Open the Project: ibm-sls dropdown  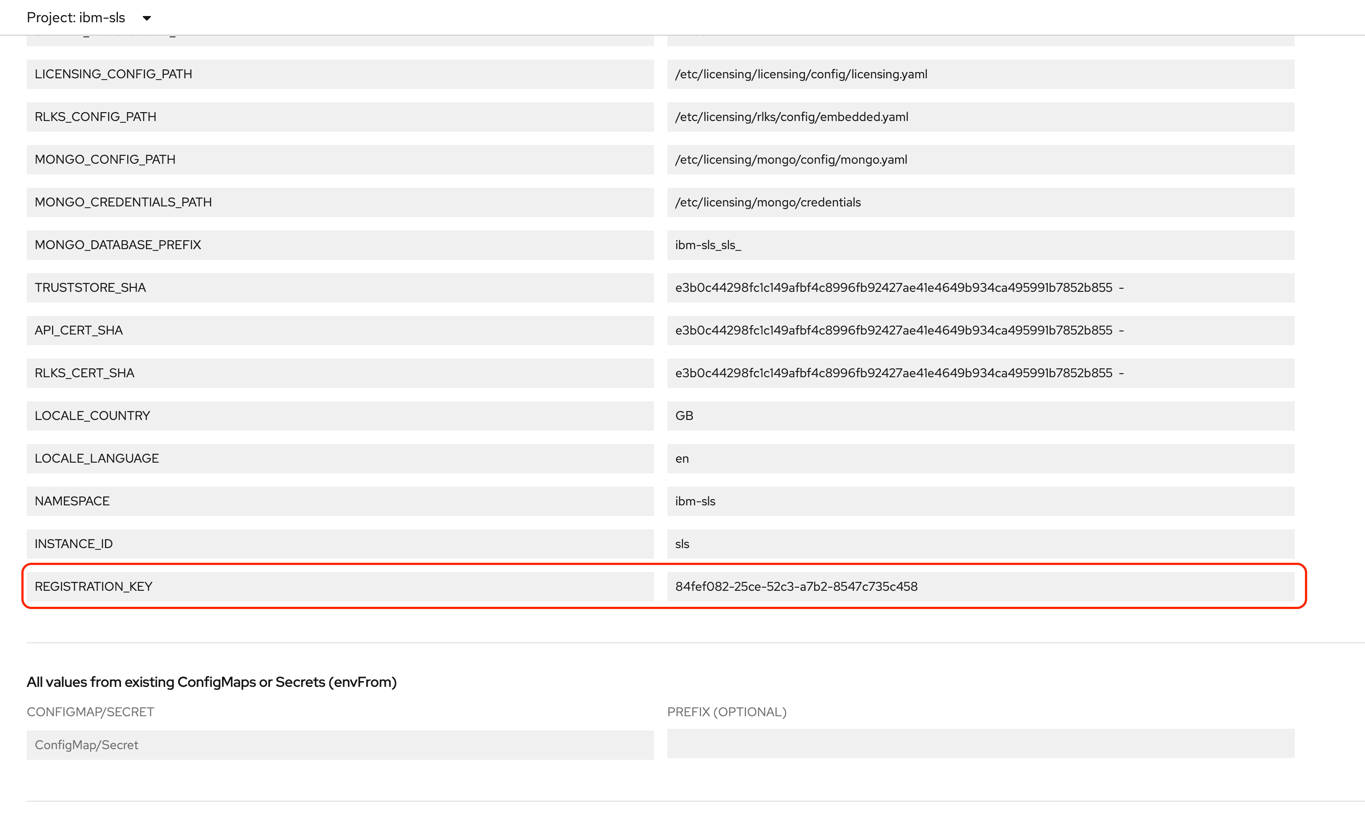click(x=88, y=18)
